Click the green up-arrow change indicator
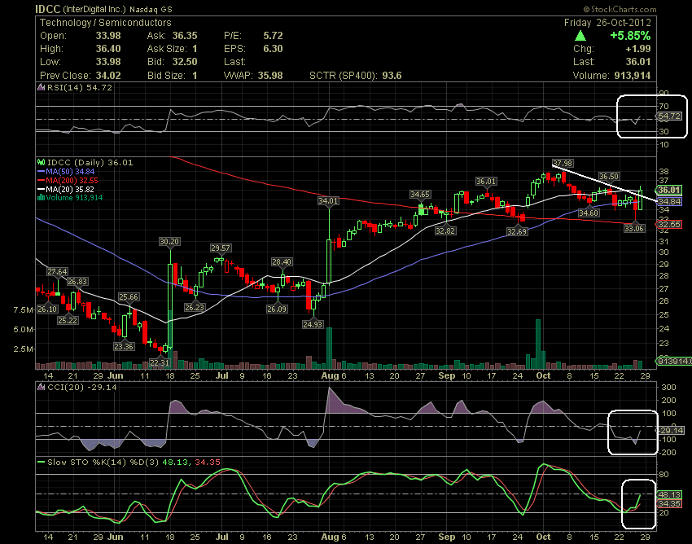This screenshot has height=544, width=692. tap(580, 36)
